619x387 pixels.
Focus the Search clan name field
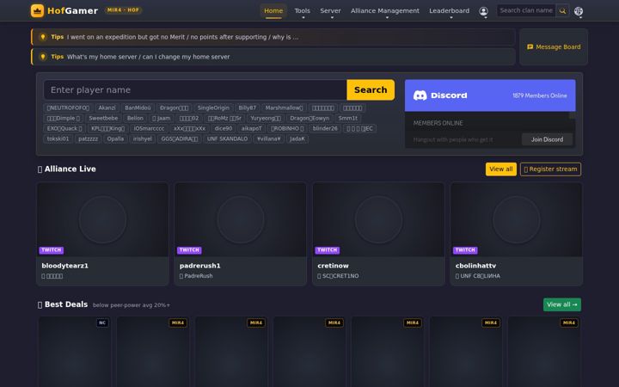point(526,10)
